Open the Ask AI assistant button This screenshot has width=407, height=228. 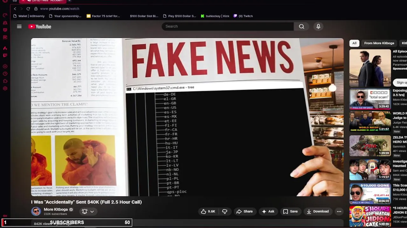(x=268, y=212)
